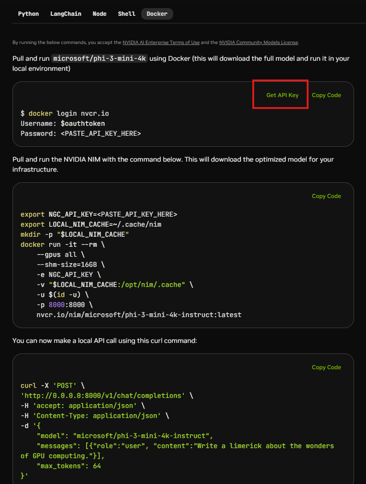
Task: Open the NVIDIA Community Models License link
Action: pos(258,43)
